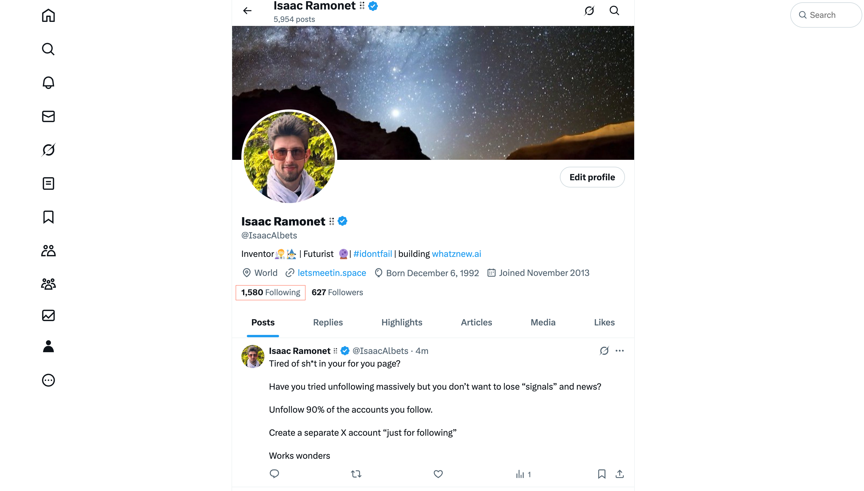
Task: Expand More options circle in sidebar
Action: pos(48,380)
